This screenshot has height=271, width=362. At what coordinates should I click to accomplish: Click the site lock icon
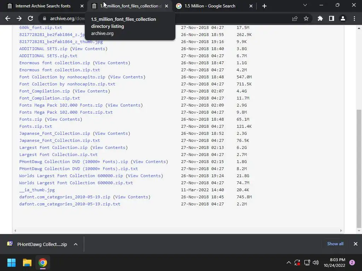tap(45, 18)
